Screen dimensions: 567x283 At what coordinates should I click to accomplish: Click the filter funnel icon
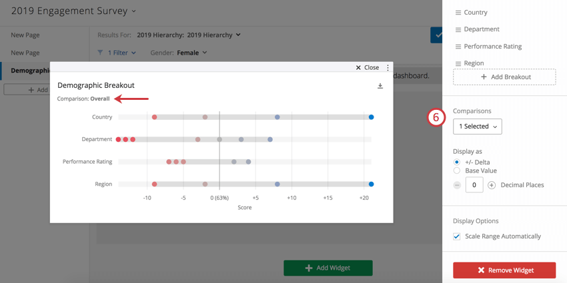[101, 53]
